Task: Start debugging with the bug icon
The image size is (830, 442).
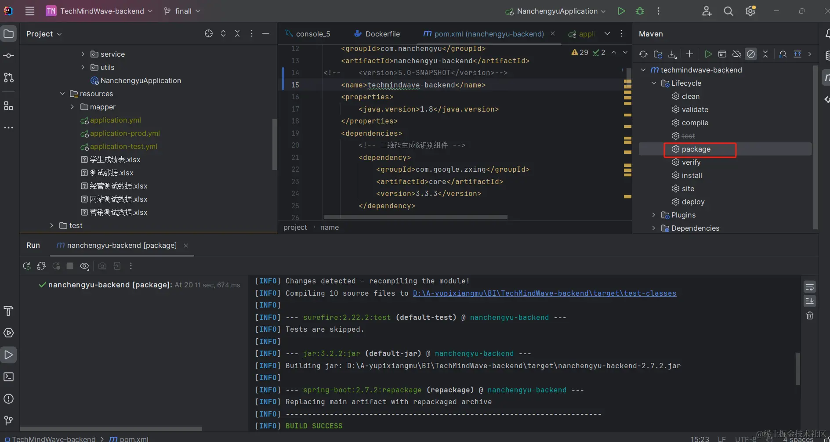Action: [640, 11]
